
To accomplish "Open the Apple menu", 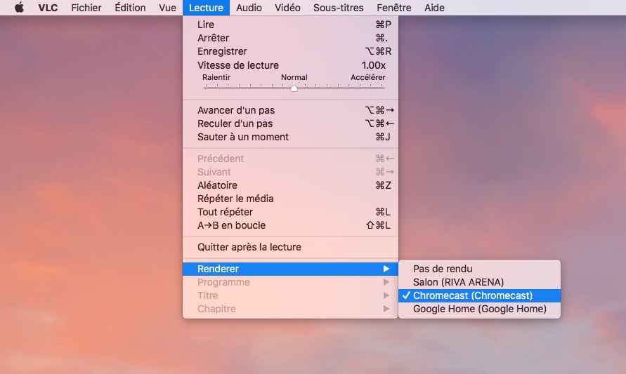I will coord(19,8).
